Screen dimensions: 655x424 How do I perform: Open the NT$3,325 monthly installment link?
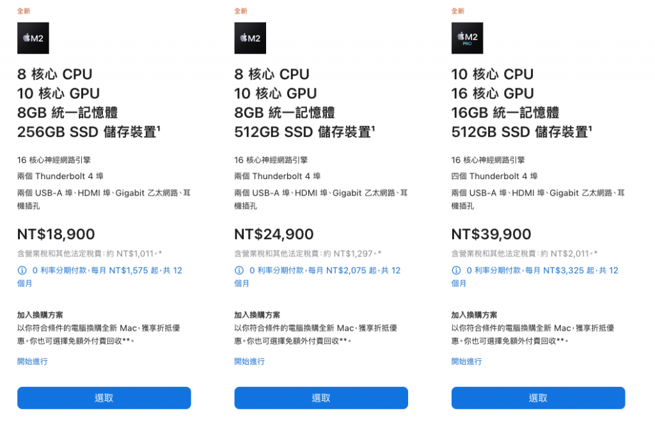point(535,276)
